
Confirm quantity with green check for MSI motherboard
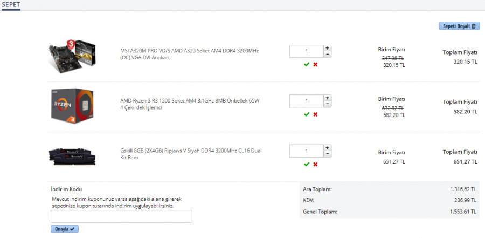307,64
